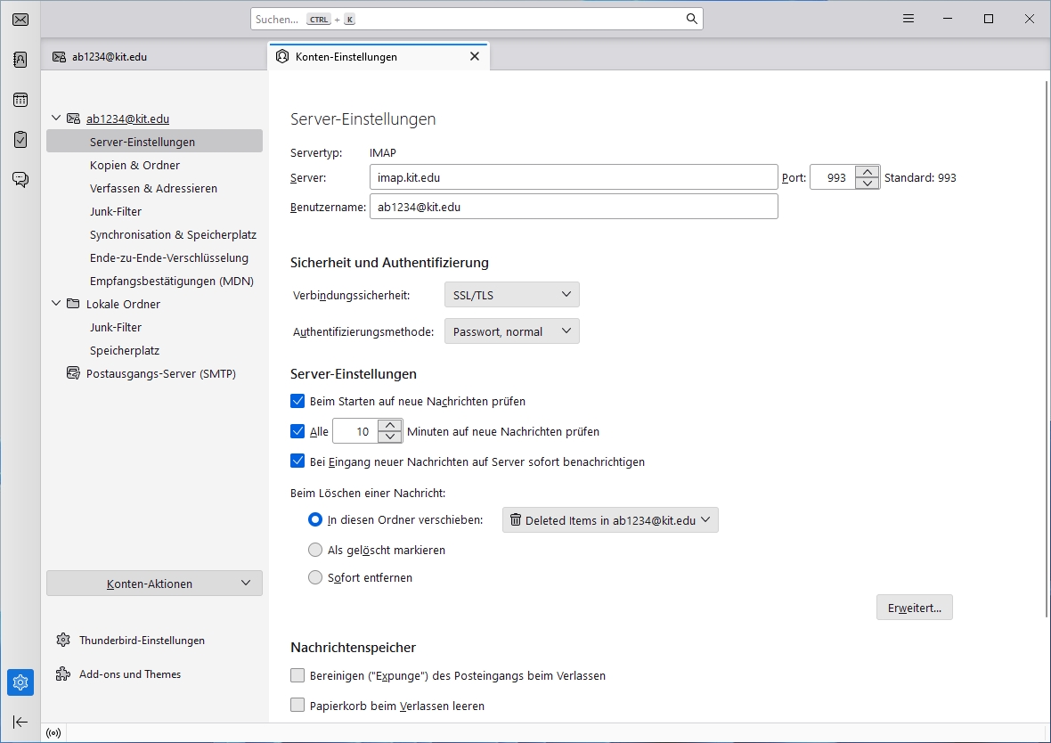Image resolution: width=1051 pixels, height=743 pixels.
Task: Collapse the spaces toolbar with arrow icon
Action: pyautogui.click(x=20, y=722)
